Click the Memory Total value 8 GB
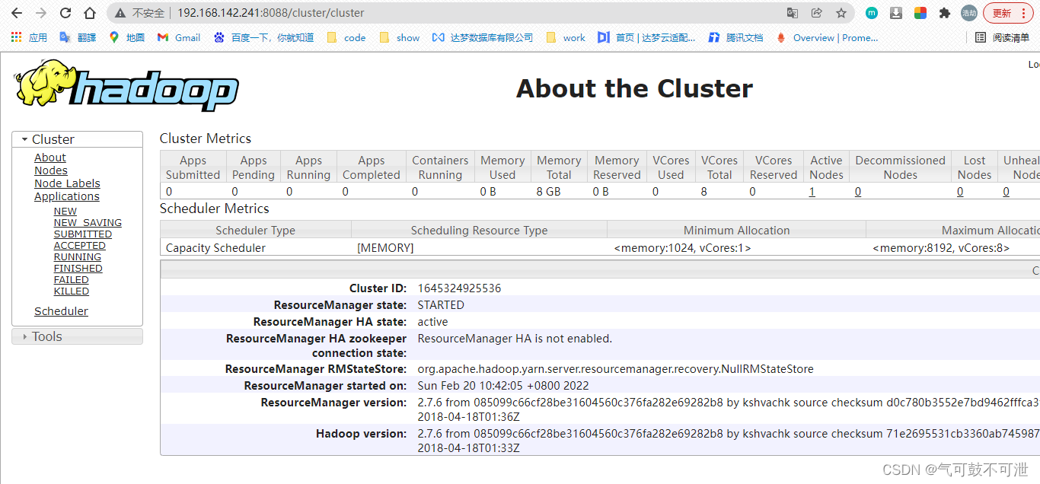This screenshot has height=484, width=1040. [x=548, y=192]
